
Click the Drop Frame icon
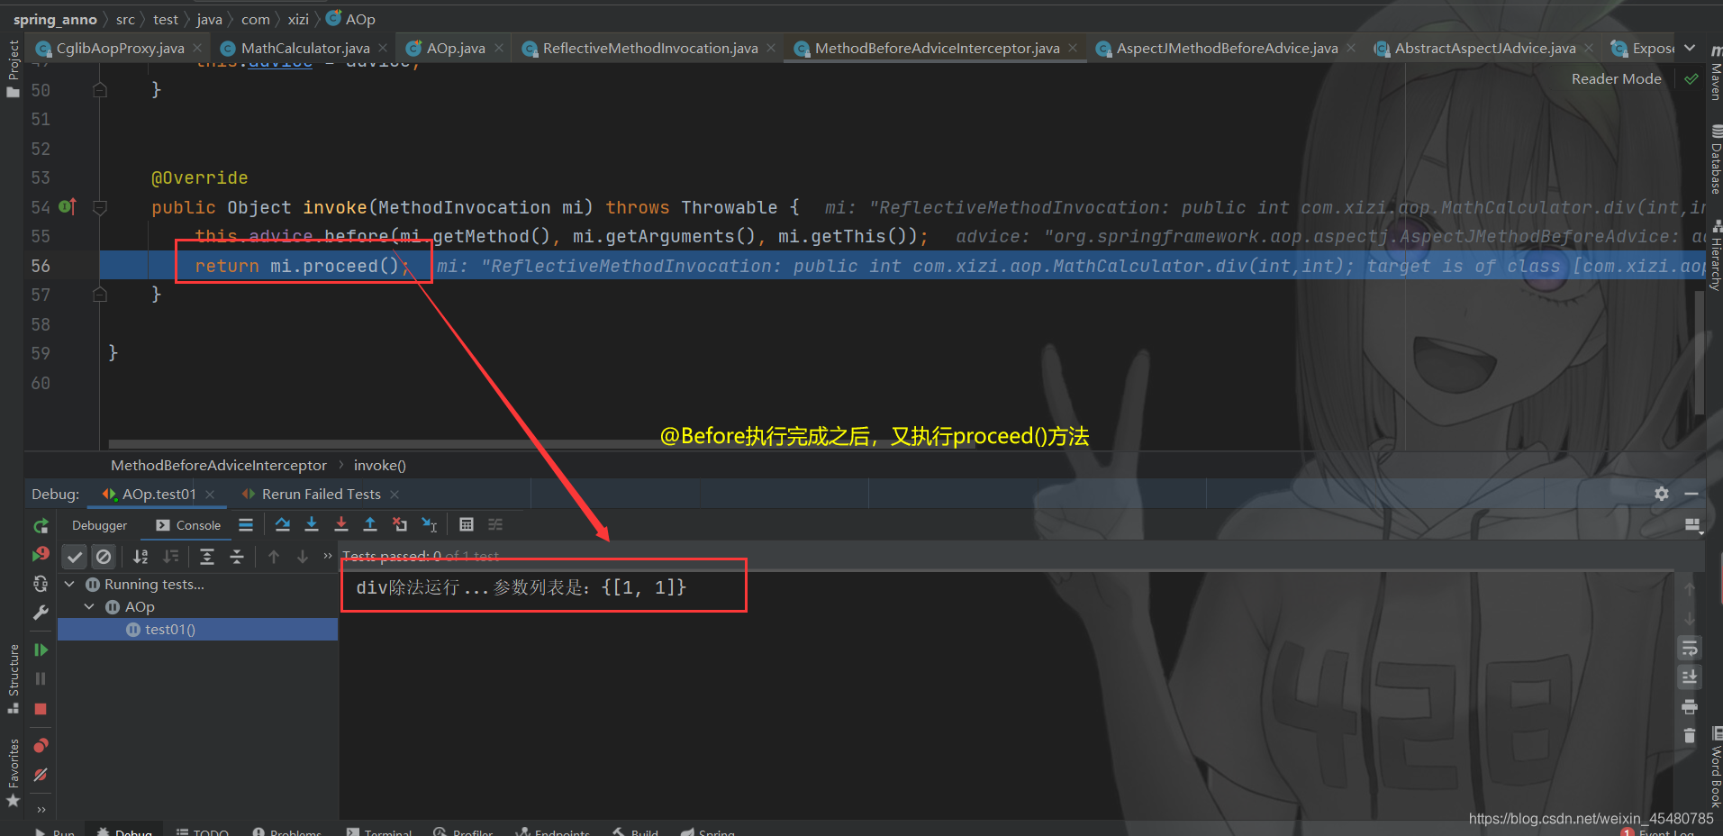coord(400,524)
